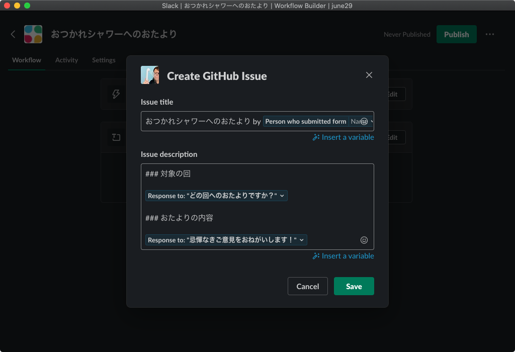Cancel the GitHub issue step edit
This screenshot has height=352, width=515.
tap(307, 286)
